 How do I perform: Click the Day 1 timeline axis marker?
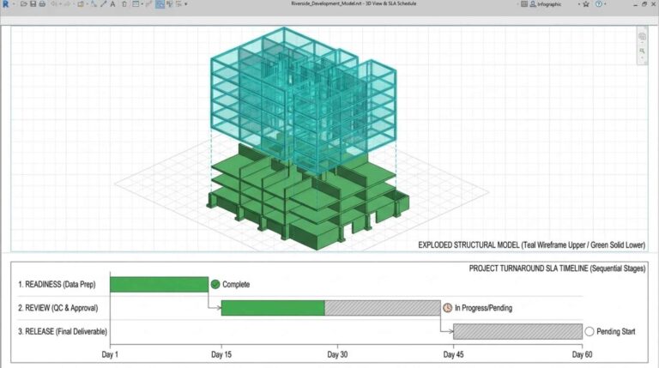tap(110, 354)
